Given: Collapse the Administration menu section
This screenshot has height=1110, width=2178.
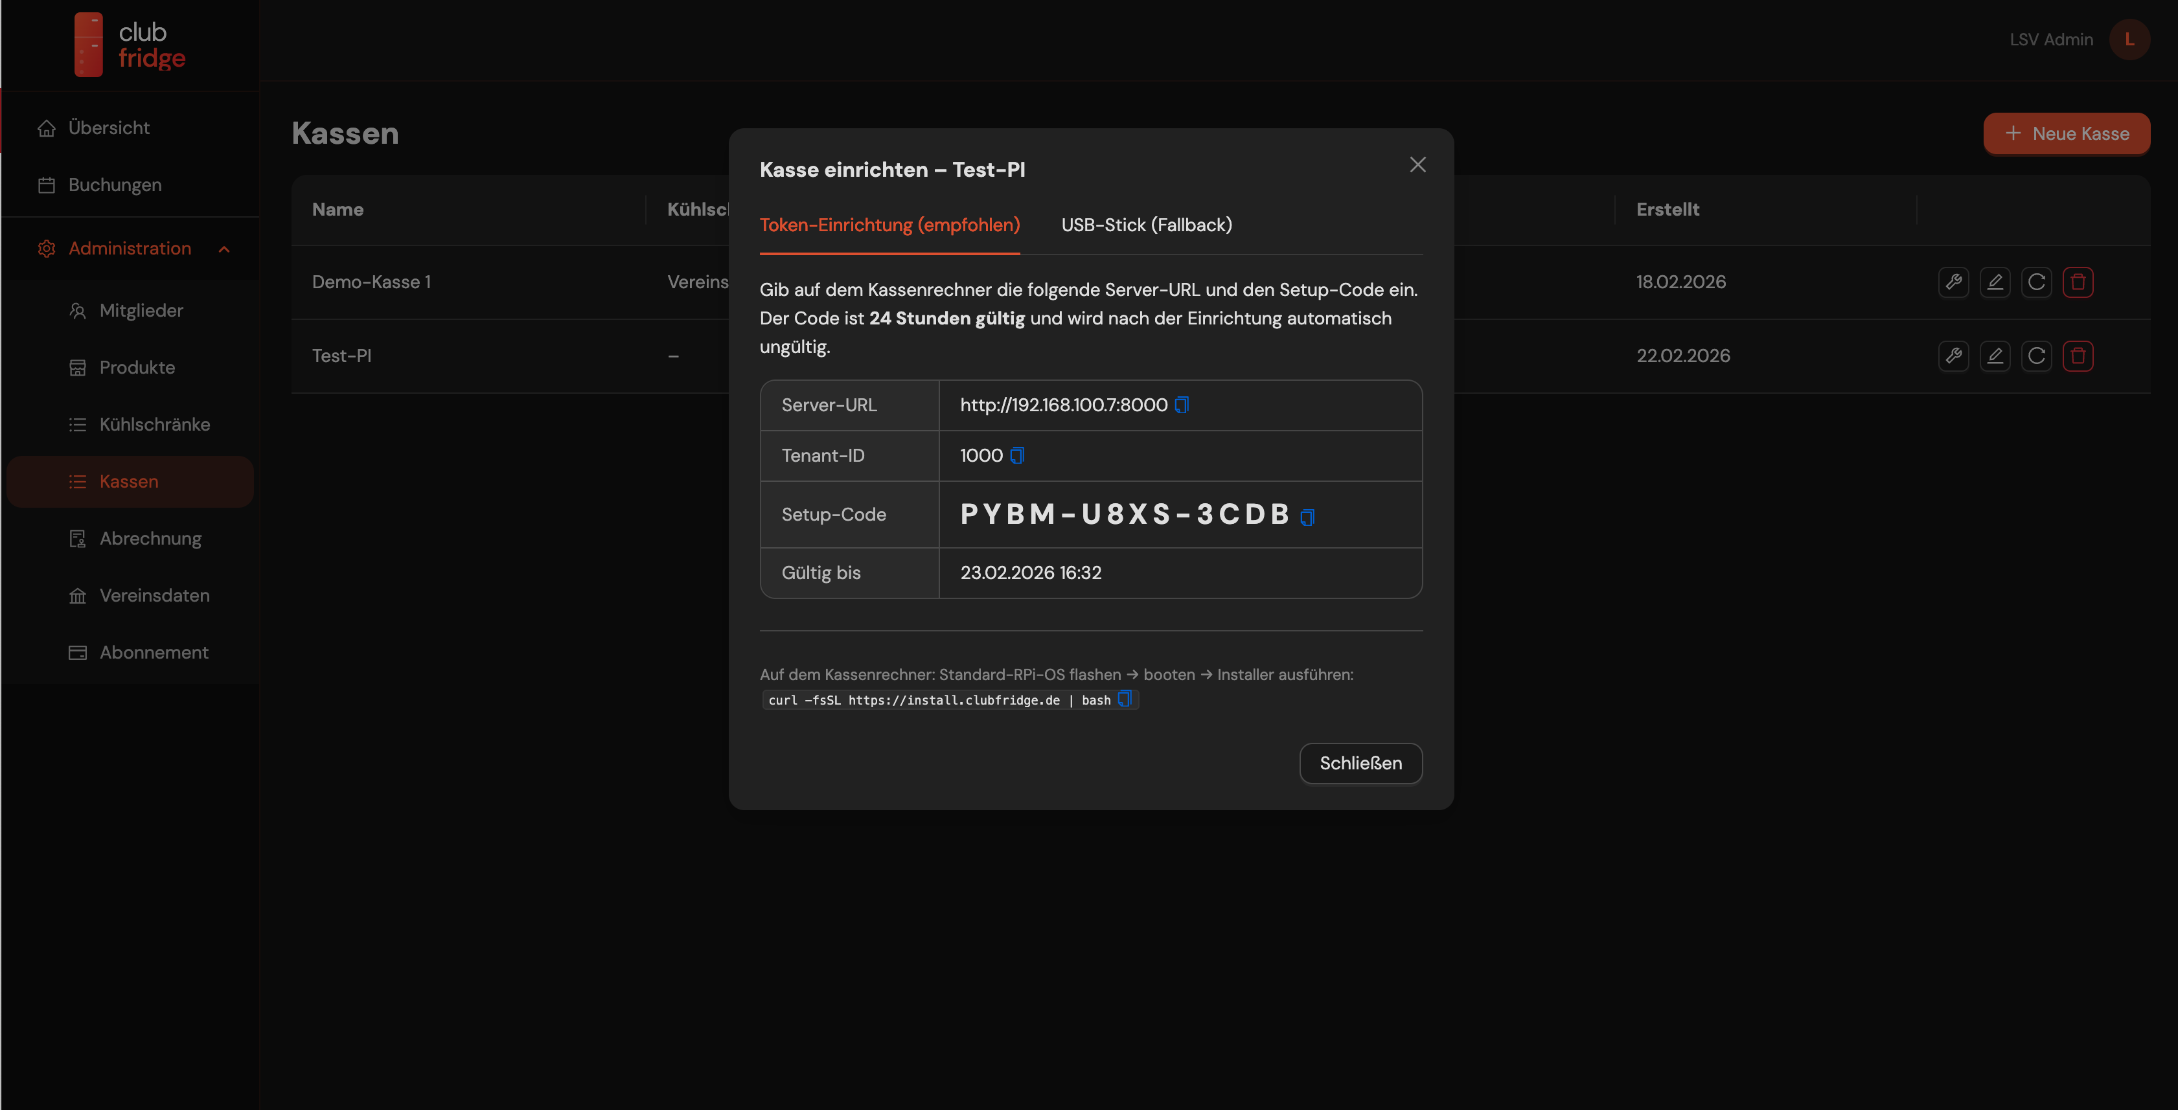Looking at the screenshot, I should (224, 249).
